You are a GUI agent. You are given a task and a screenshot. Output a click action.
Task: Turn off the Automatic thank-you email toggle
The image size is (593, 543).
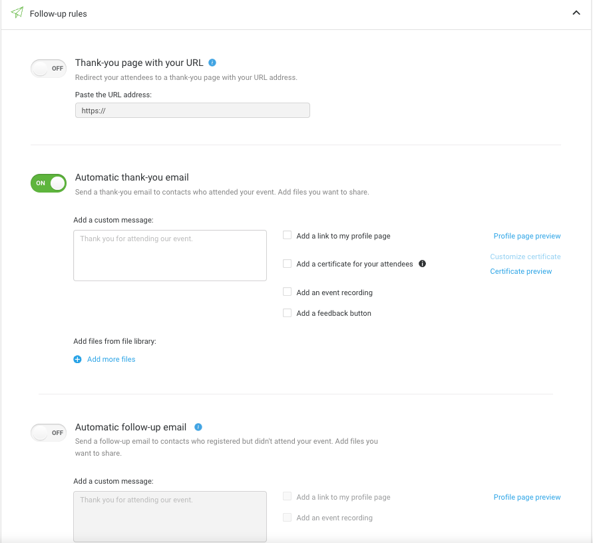[x=49, y=183]
